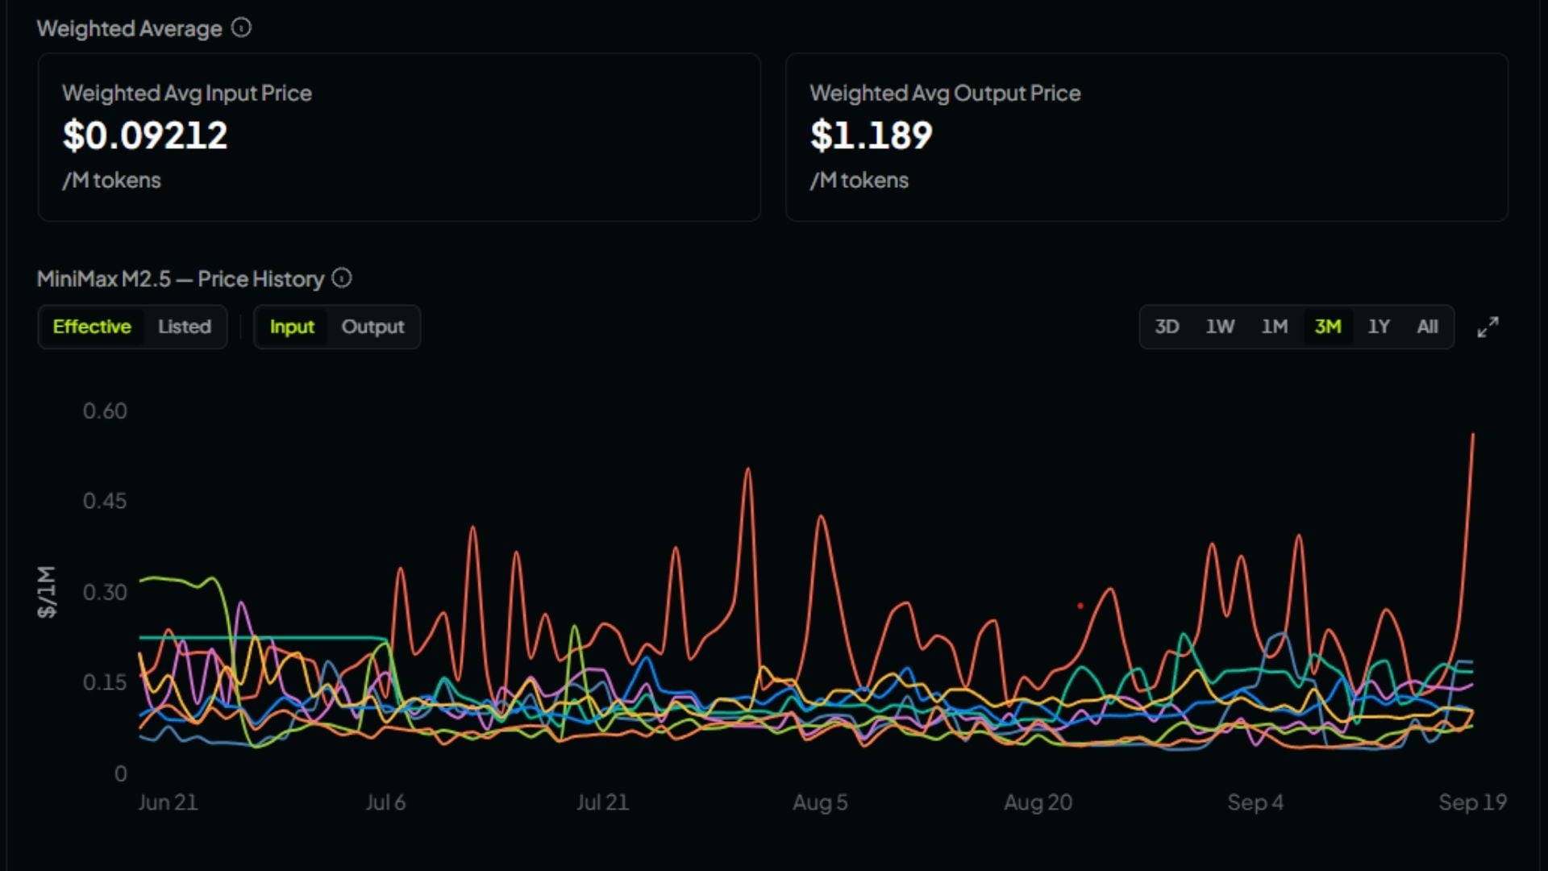Click the $0.09212 input price value

coord(145,135)
